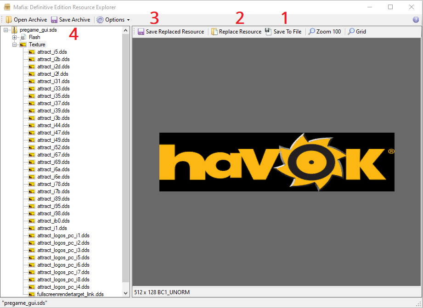The image size is (423, 308).
Task: Select the attract_logos_pc_i1.dds file name
Action: point(63,235)
